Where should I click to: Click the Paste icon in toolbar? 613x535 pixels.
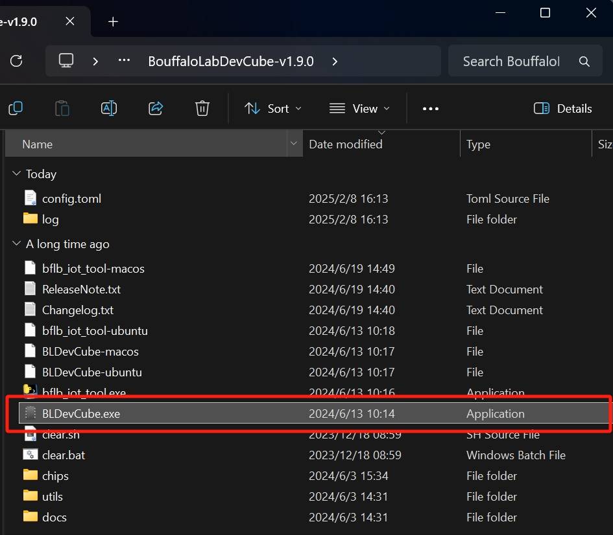62,108
